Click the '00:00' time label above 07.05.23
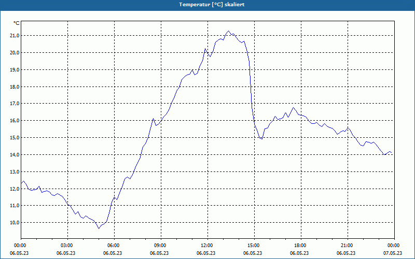 click(393, 246)
